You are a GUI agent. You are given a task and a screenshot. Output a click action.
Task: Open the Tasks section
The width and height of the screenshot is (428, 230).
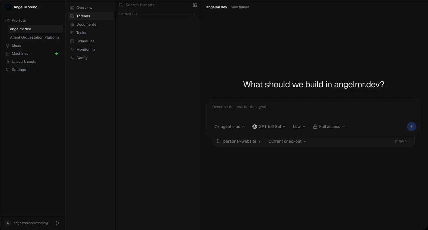pos(91,33)
